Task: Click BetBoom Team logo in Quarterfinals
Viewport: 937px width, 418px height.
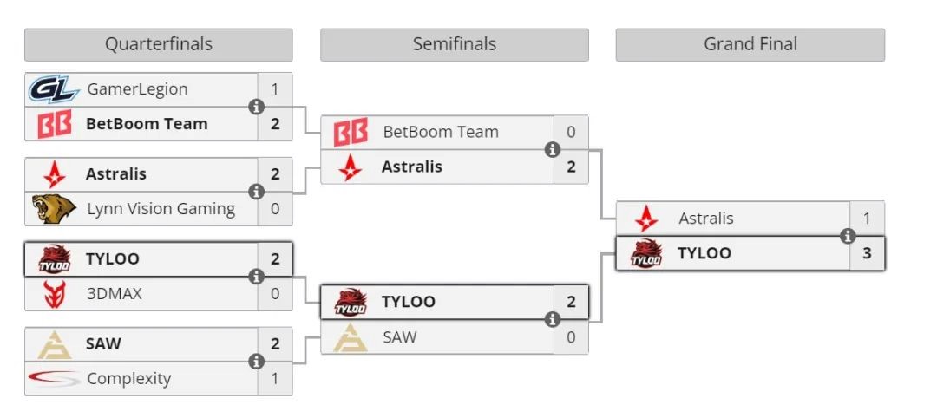Action: (54, 124)
